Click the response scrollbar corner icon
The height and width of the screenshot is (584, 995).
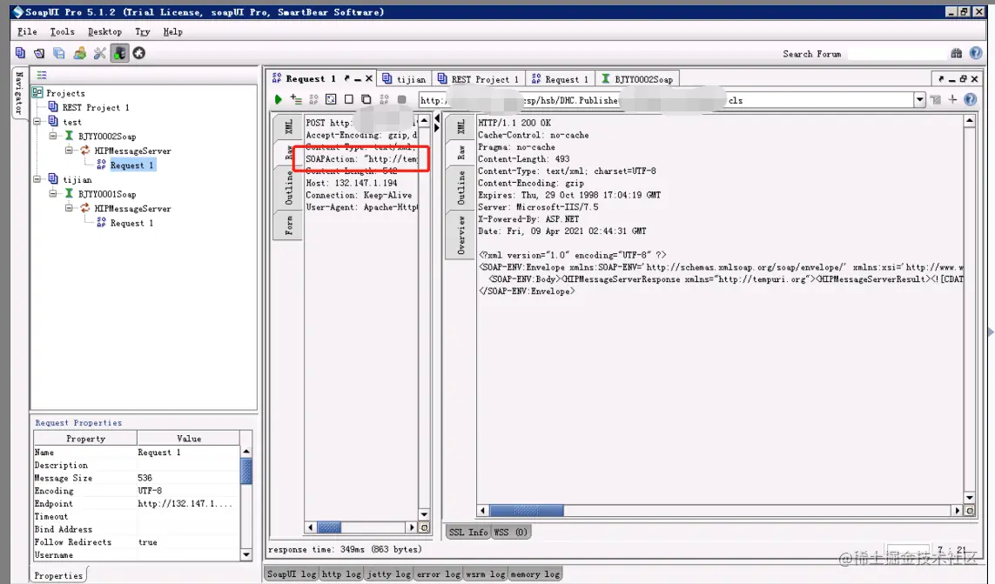point(970,510)
